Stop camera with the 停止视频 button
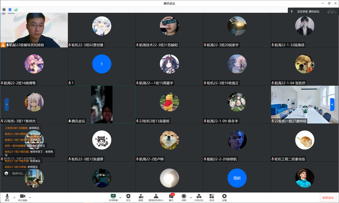Viewport: 339px width, 203px height. (x=23, y=197)
